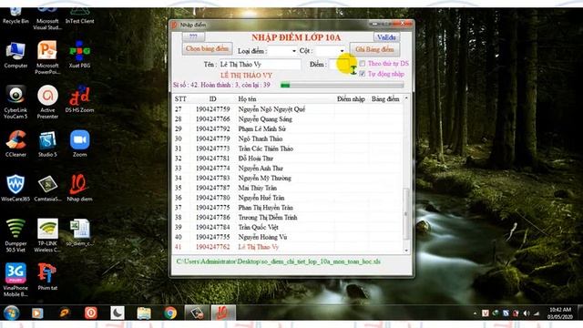Image resolution: width=583 pixels, height=328 pixels.
Task: Select row Nguyễn Mỹ Thường
Action: click(288, 179)
